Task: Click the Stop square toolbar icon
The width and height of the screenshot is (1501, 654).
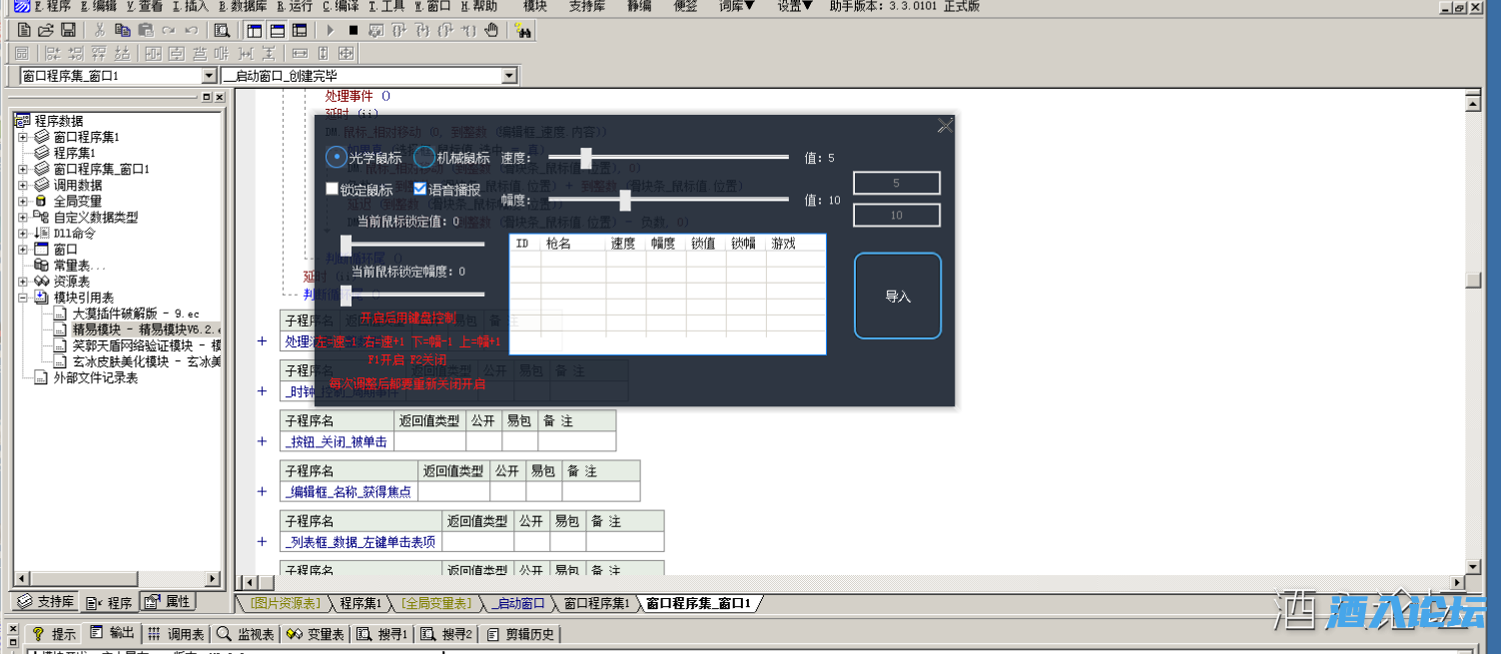Action: point(354,30)
